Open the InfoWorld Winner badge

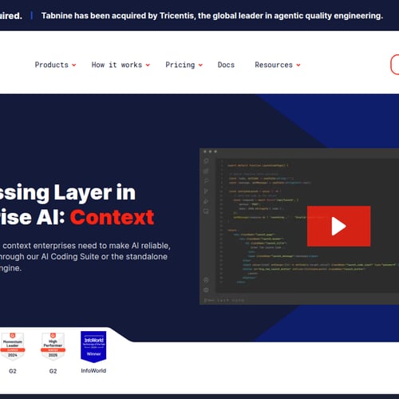click(93, 346)
